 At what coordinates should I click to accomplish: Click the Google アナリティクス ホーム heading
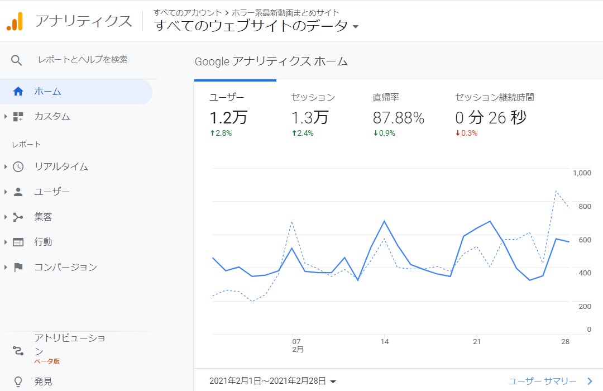[271, 61]
